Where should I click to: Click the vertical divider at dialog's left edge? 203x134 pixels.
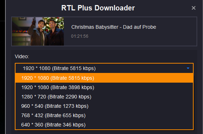click(x=5, y=67)
